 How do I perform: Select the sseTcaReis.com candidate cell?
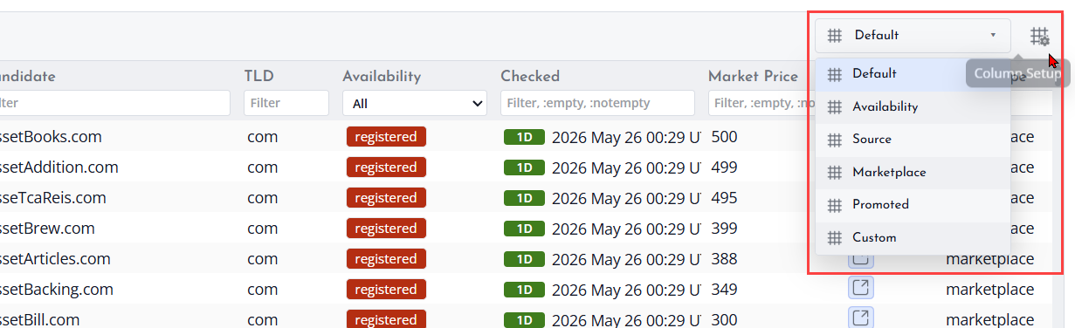pos(53,198)
